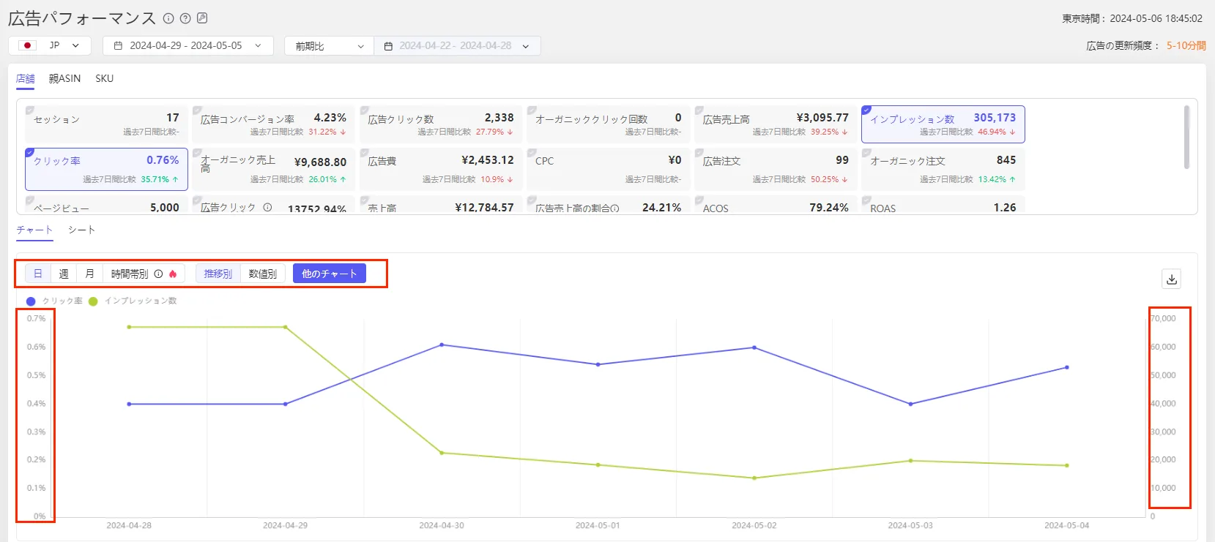This screenshot has width=1215, height=542.
Task: Click the info icon on 広告クリック card
Action: 267,207
